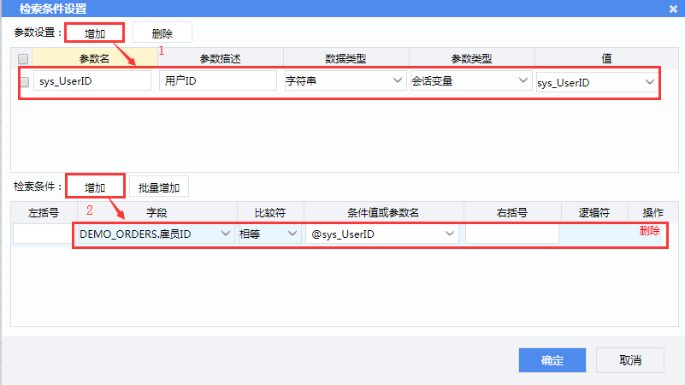The image size is (685, 385).
Task: Click 删除 button in 参数设置
Action: (162, 33)
